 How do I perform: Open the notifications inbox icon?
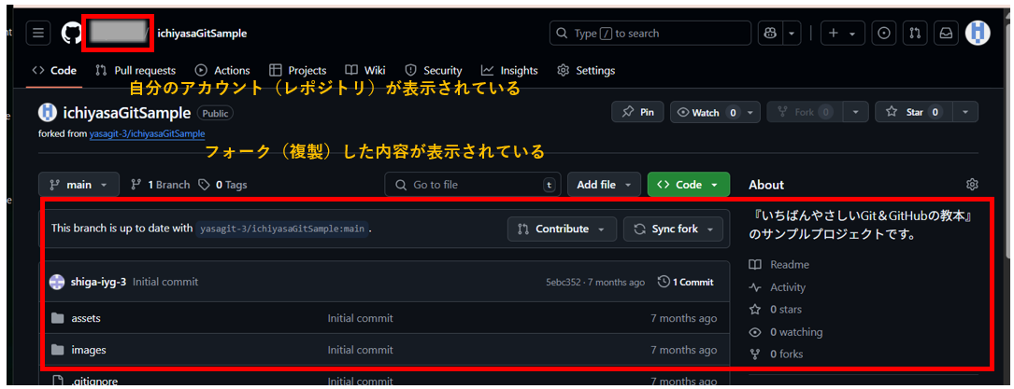[946, 33]
